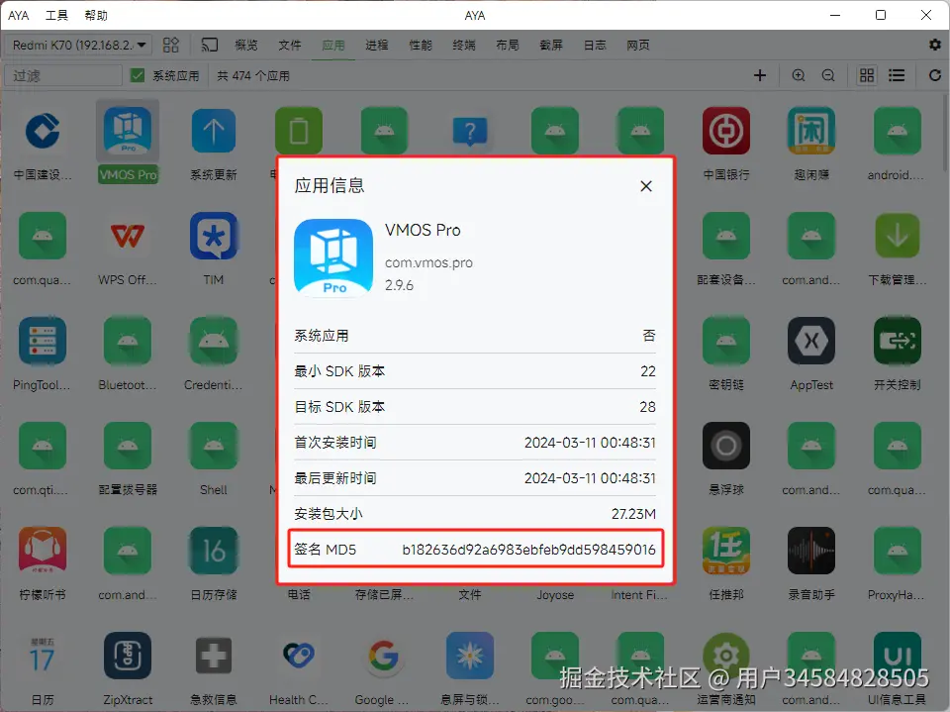Open the 中国银行 app icon
The image size is (950, 712).
point(725,131)
